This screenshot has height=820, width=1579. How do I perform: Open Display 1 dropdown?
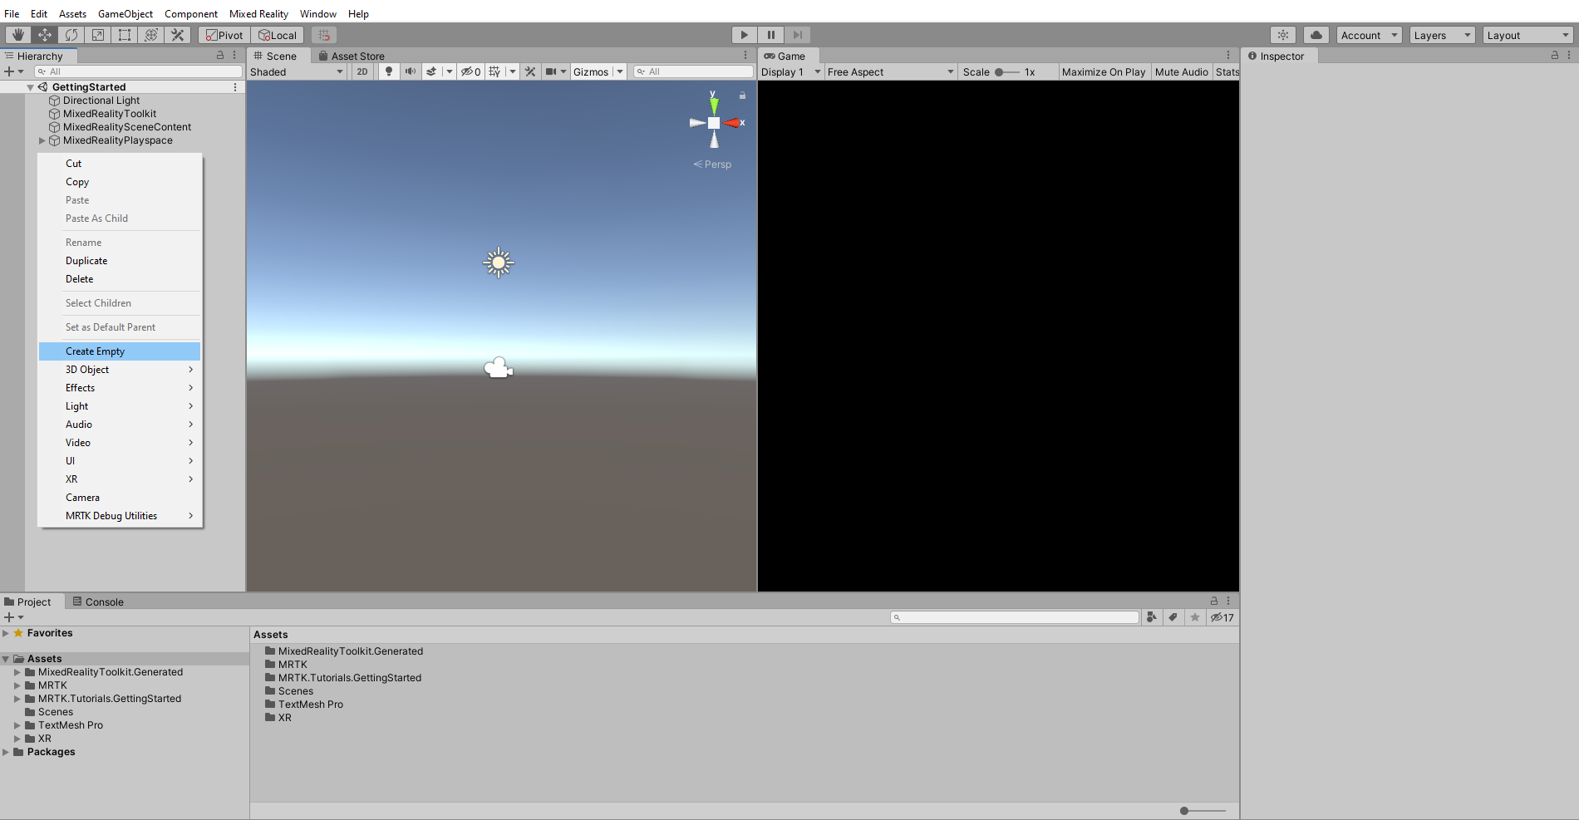point(791,71)
